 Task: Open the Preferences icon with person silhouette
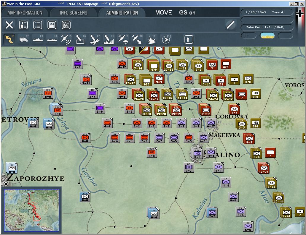tap(23, 25)
